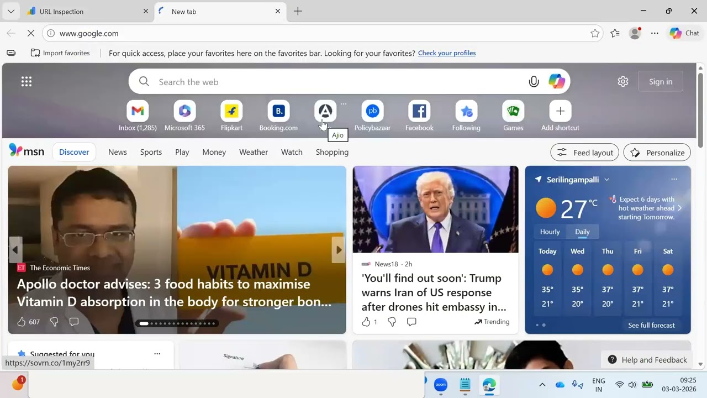Add this page to favorites star
The image size is (707, 398).
[x=595, y=33]
